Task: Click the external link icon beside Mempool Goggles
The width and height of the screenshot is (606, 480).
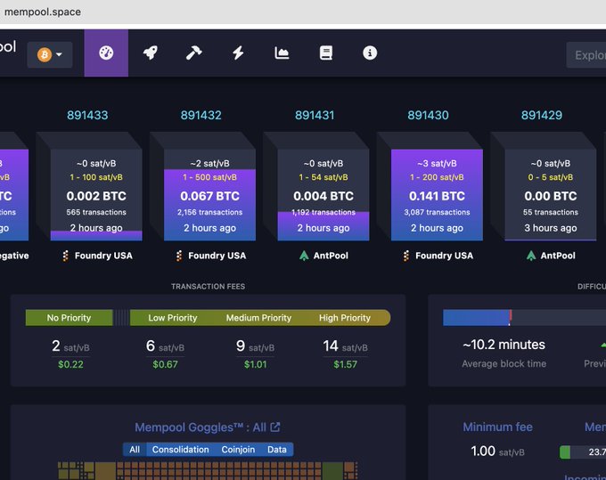Action: point(275,427)
